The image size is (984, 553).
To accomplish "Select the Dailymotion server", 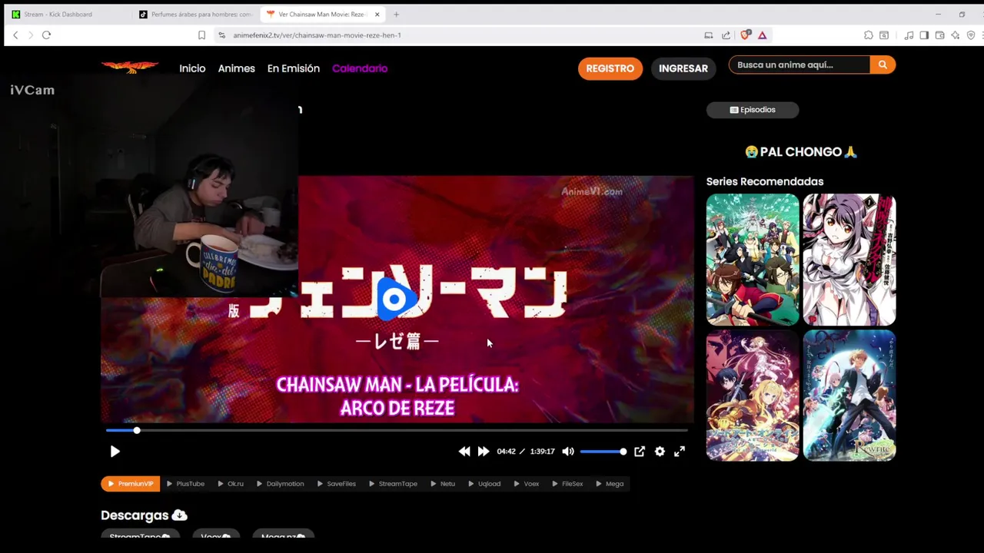I will [x=280, y=484].
